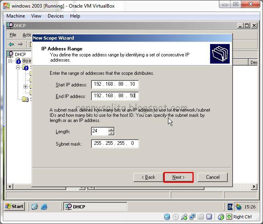Select the bottom folder icon in the DHCP tree
This screenshot has height=224, width=263.
(25, 99)
